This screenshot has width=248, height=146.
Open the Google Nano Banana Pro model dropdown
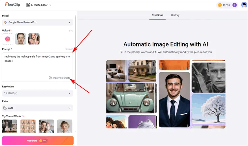[37, 22]
